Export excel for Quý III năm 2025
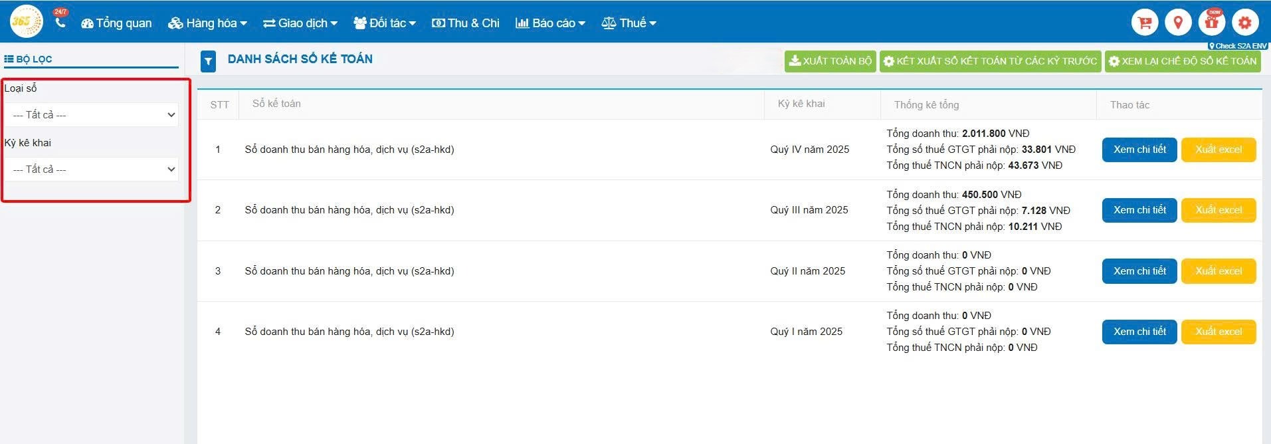The width and height of the screenshot is (1271, 444). pyautogui.click(x=1218, y=210)
